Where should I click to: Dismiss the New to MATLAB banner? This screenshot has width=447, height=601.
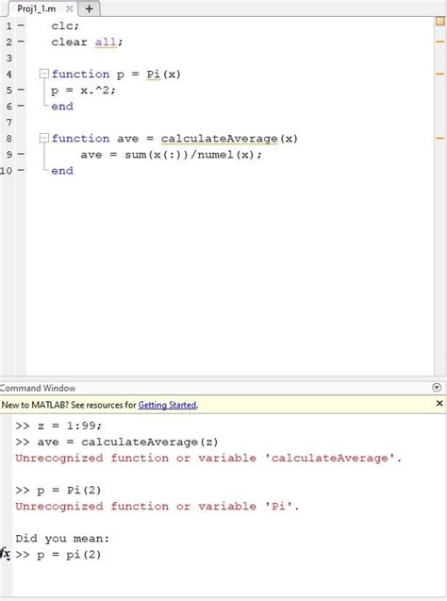point(439,403)
